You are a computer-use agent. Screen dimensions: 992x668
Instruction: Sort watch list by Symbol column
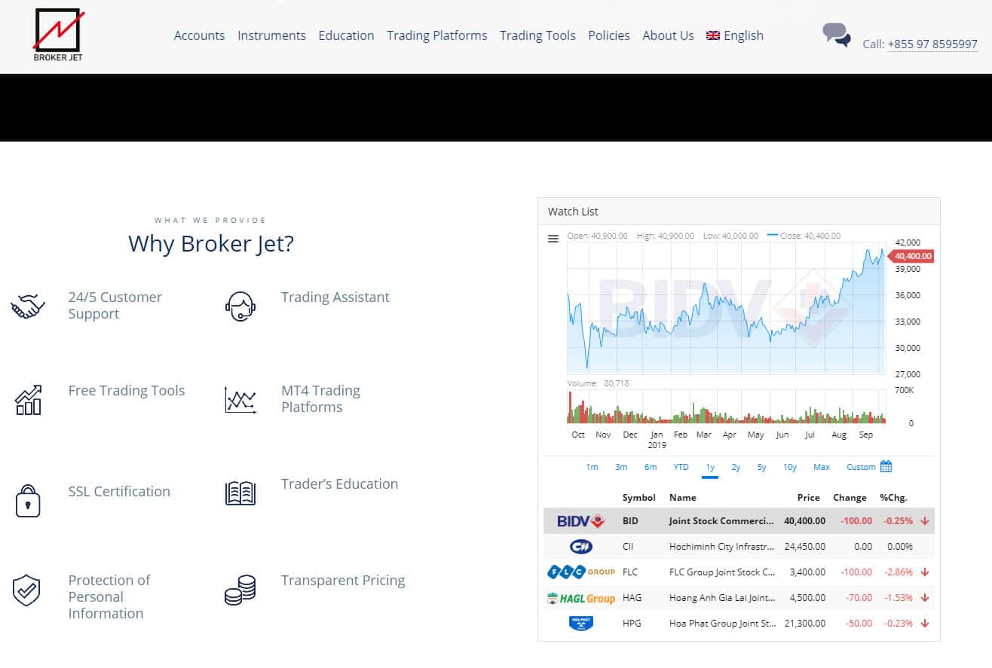pos(639,498)
